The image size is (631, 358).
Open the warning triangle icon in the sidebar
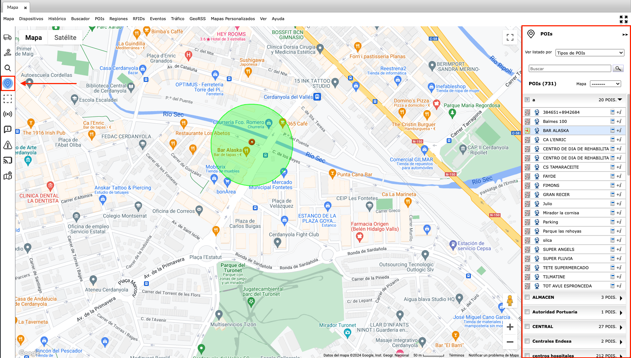[8, 145]
